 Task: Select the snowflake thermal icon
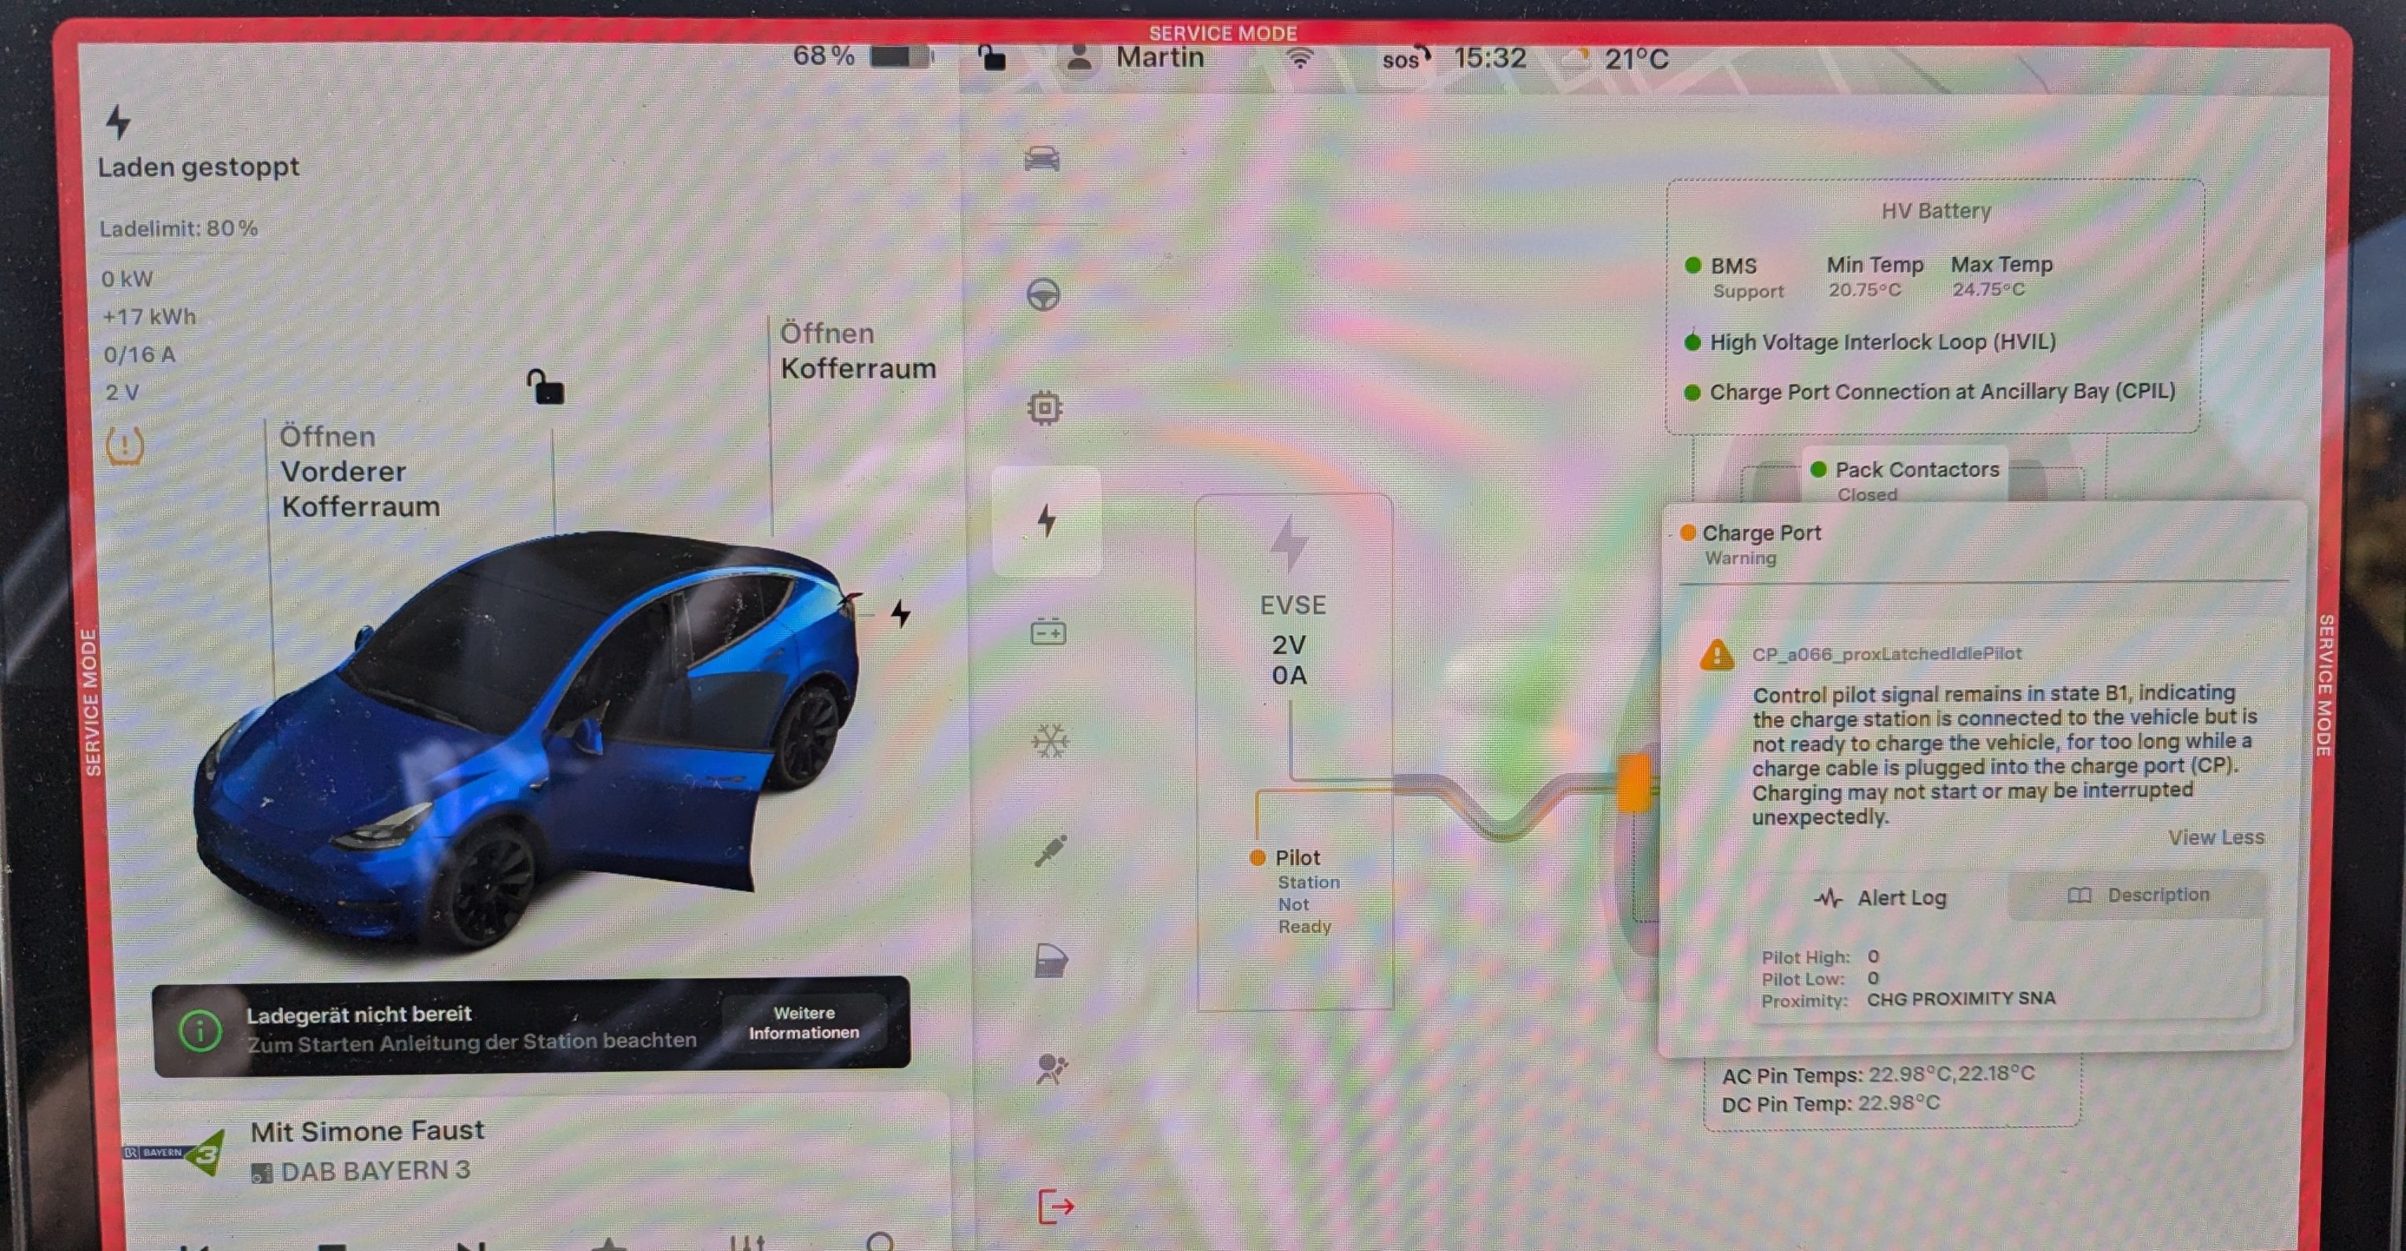point(1049,741)
